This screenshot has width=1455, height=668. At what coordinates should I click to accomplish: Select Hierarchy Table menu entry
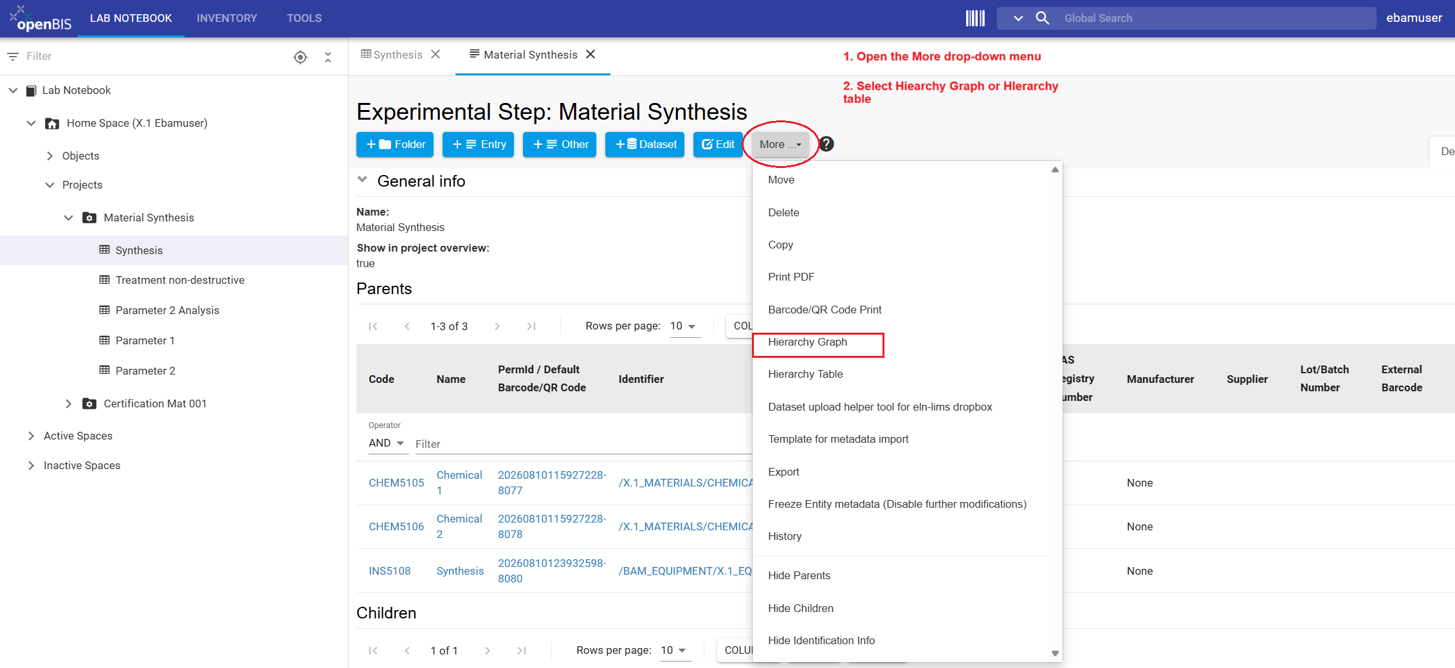[805, 374]
